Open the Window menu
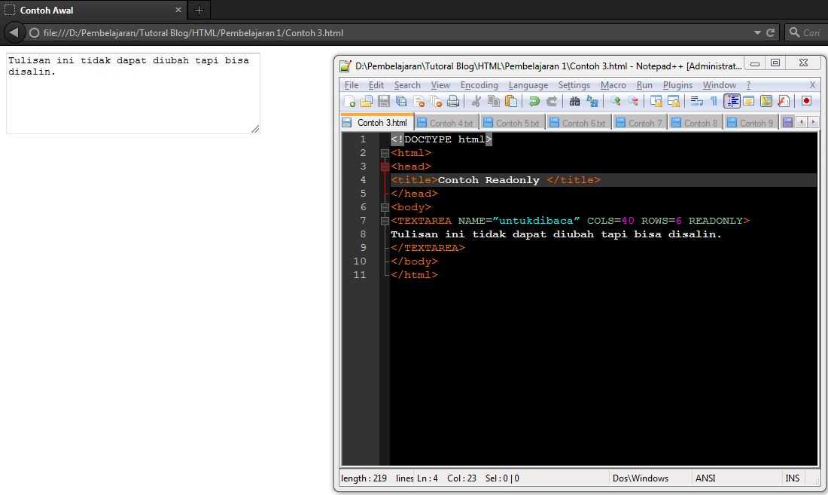Image resolution: width=828 pixels, height=495 pixels. click(x=719, y=85)
